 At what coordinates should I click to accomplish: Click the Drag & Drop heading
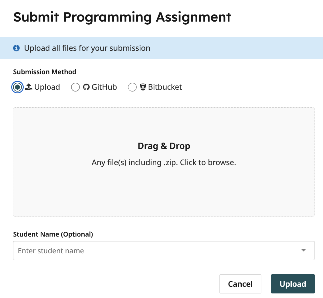[x=164, y=146]
